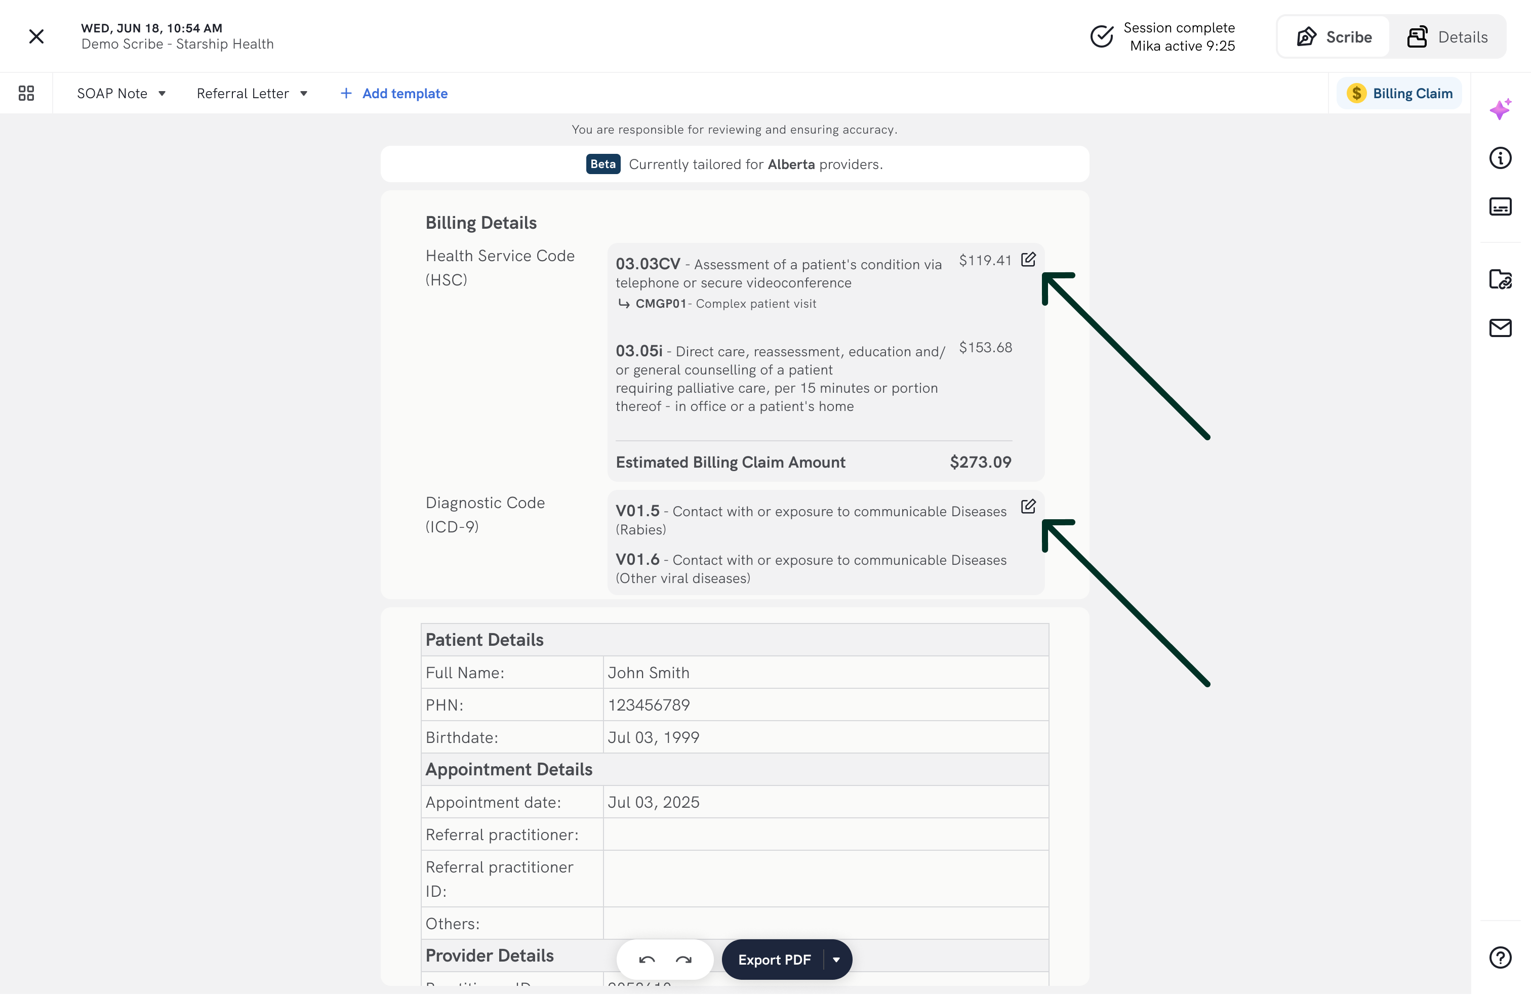Switch to the Details tab
This screenshot has width=1531, height=998.
1447,37
